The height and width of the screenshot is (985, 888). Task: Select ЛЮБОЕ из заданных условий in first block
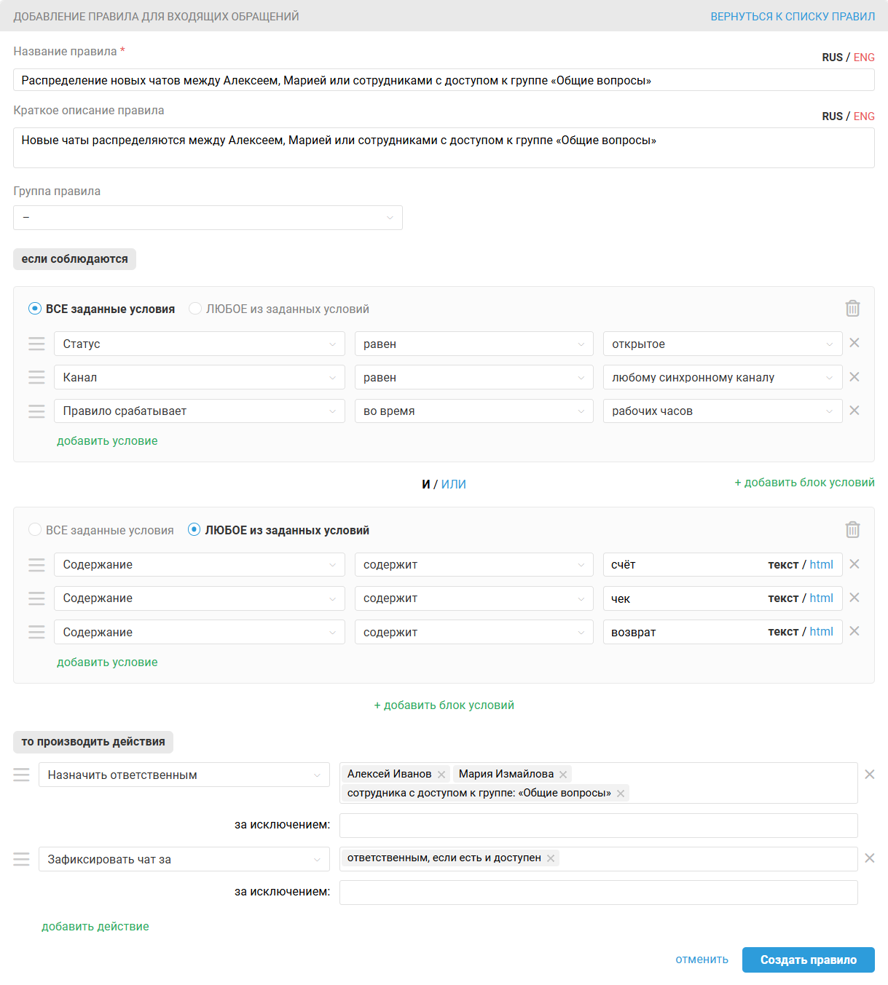click(x=195, y=309)
